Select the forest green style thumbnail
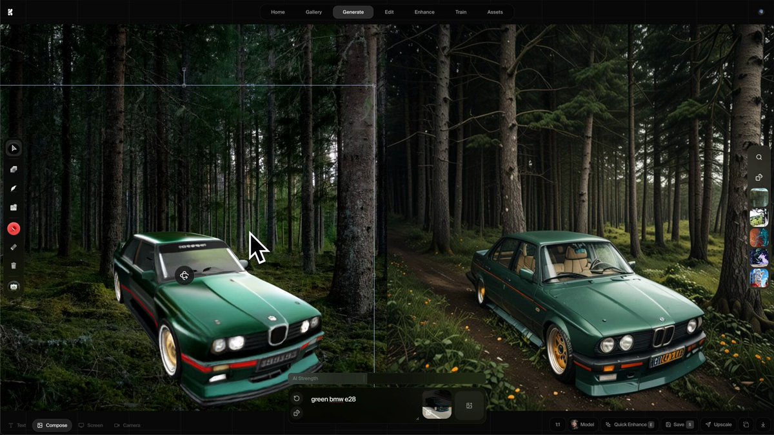 [x=759, y=197]
